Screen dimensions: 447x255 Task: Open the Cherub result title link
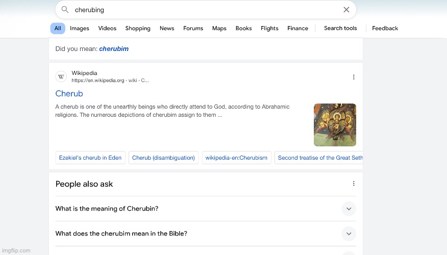coord(69,93)
